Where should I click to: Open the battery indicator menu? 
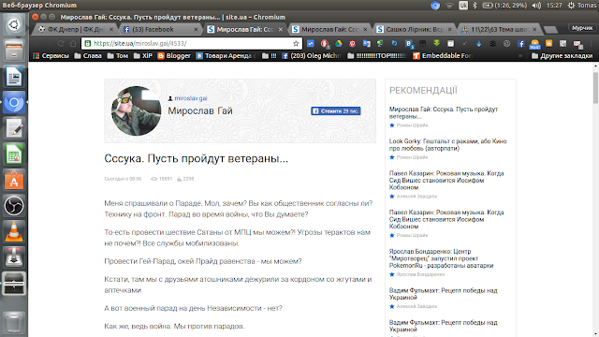click(x=504, y=6)
